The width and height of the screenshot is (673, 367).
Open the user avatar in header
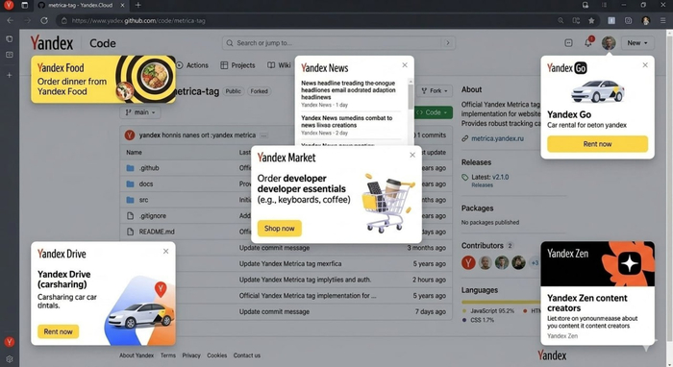click(609, 43)
